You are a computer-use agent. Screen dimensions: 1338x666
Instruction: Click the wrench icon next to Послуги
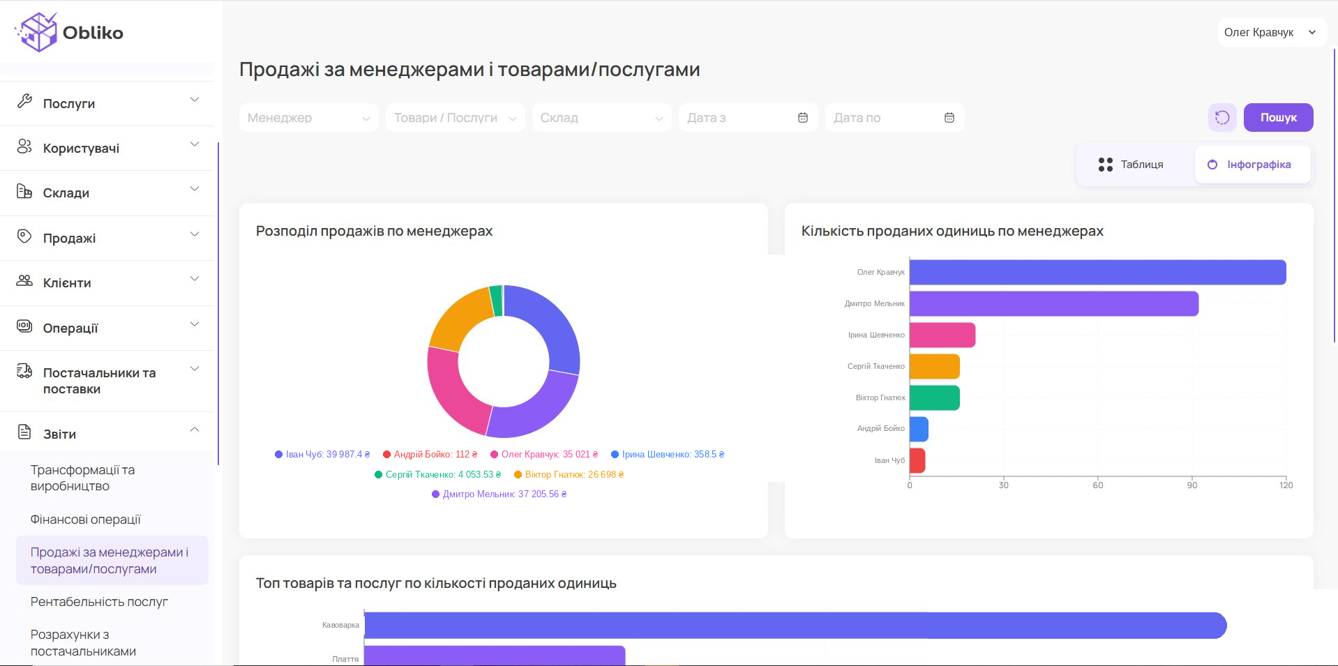pos(24,101)
